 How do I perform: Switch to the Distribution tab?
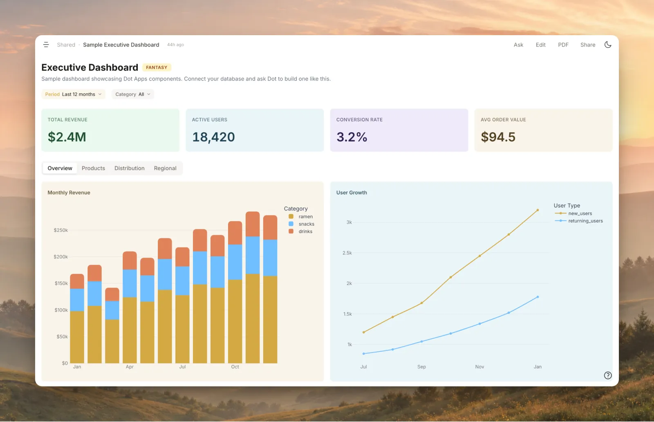click(130, 168)
